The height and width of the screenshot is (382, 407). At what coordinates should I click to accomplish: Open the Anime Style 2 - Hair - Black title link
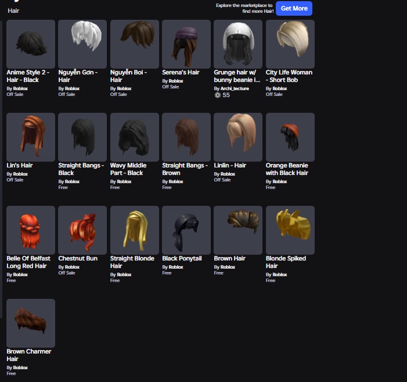28,76
